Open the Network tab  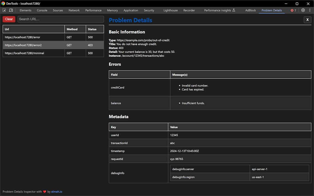tap(74, 10)
